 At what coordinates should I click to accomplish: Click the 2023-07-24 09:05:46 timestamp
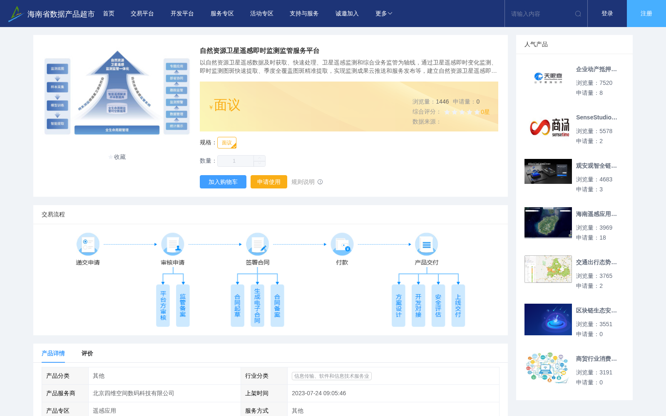coord(319,394)
